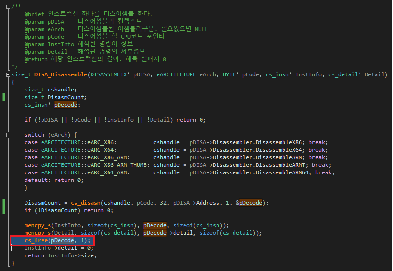Click first memcpy_s call copying InstInfo

(x=126, y=225)
